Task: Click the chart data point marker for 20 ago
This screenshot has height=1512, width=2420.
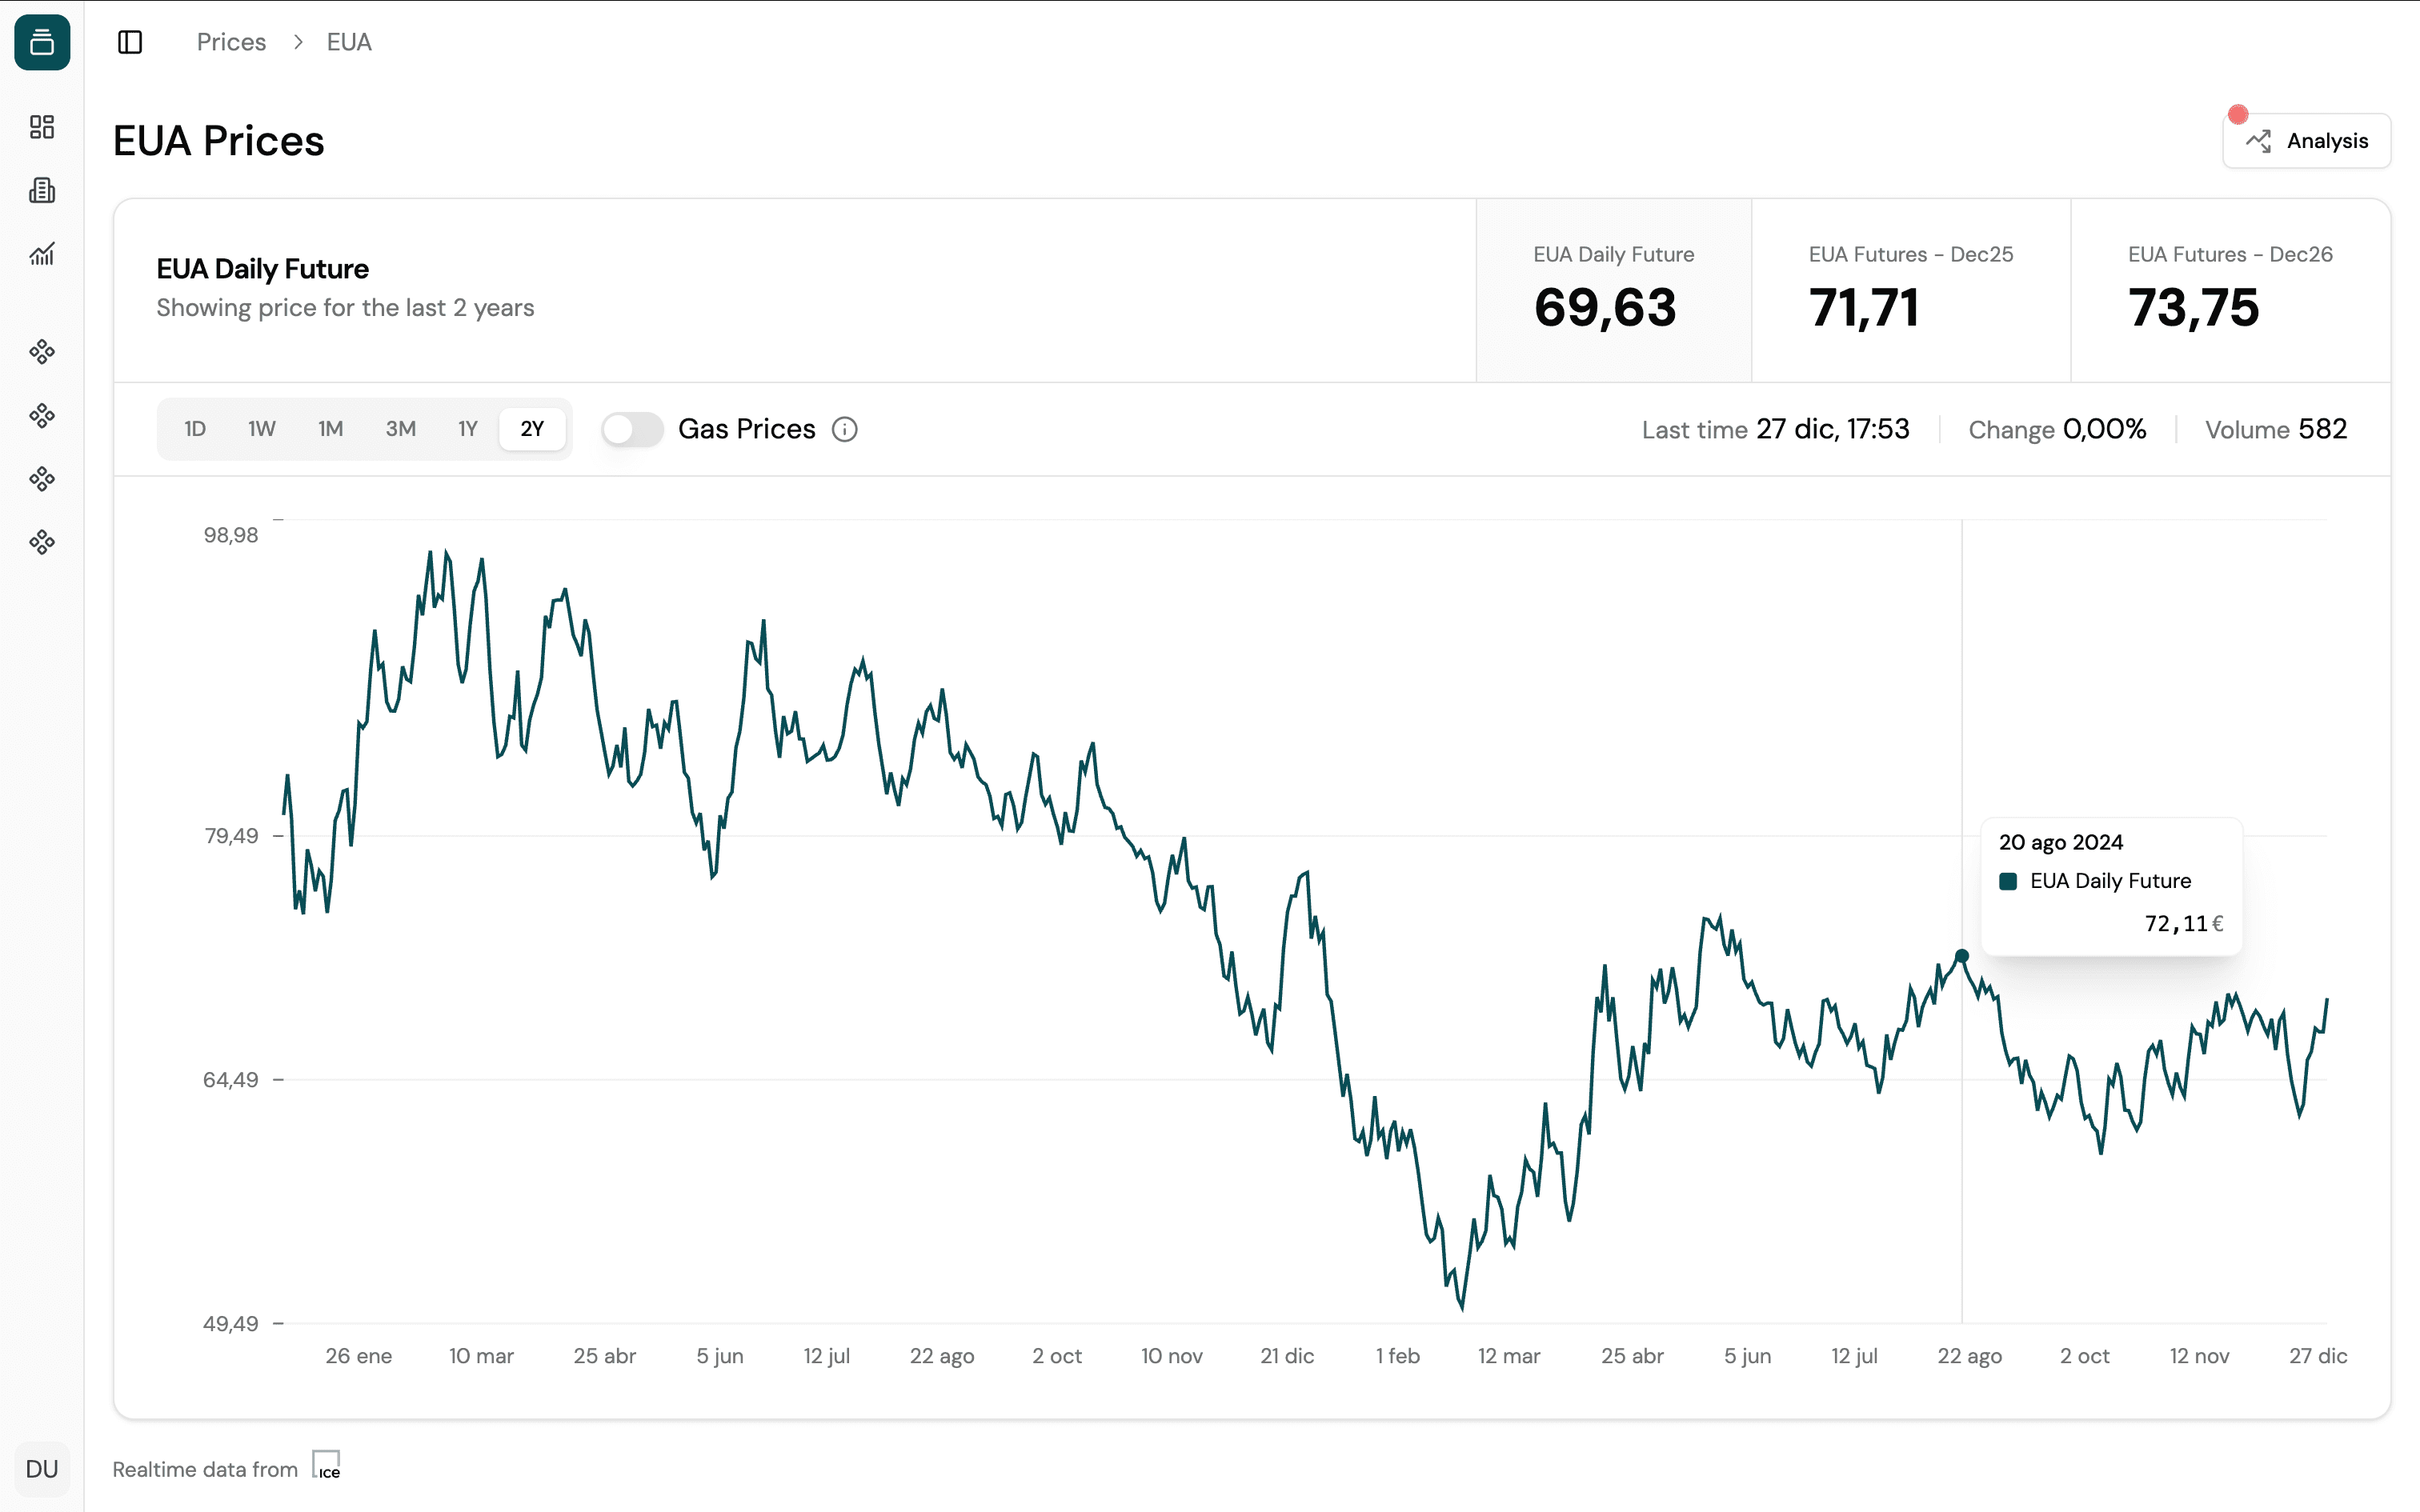Action: (1962, 956)
